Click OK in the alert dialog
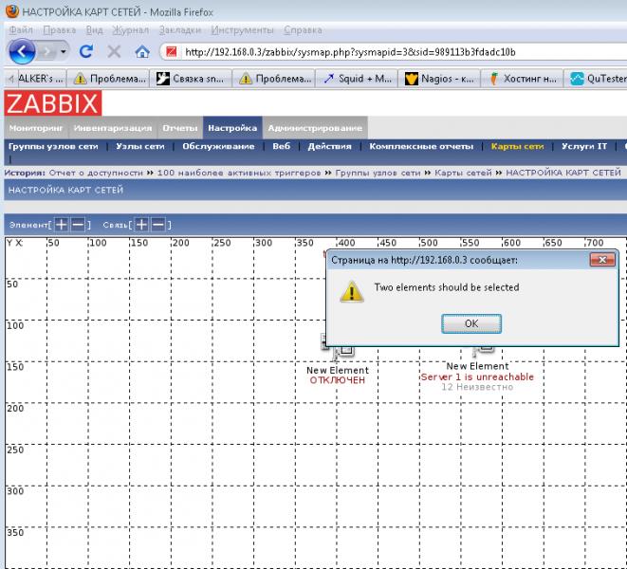Image resolution: width=627 pixels, height=569 pixels. pos(471,323)
